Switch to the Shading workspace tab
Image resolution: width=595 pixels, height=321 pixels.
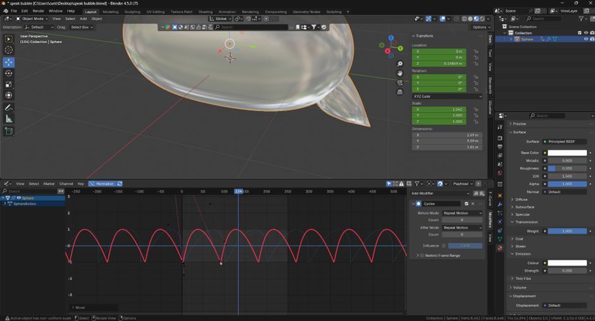click(x=206, y=11)
